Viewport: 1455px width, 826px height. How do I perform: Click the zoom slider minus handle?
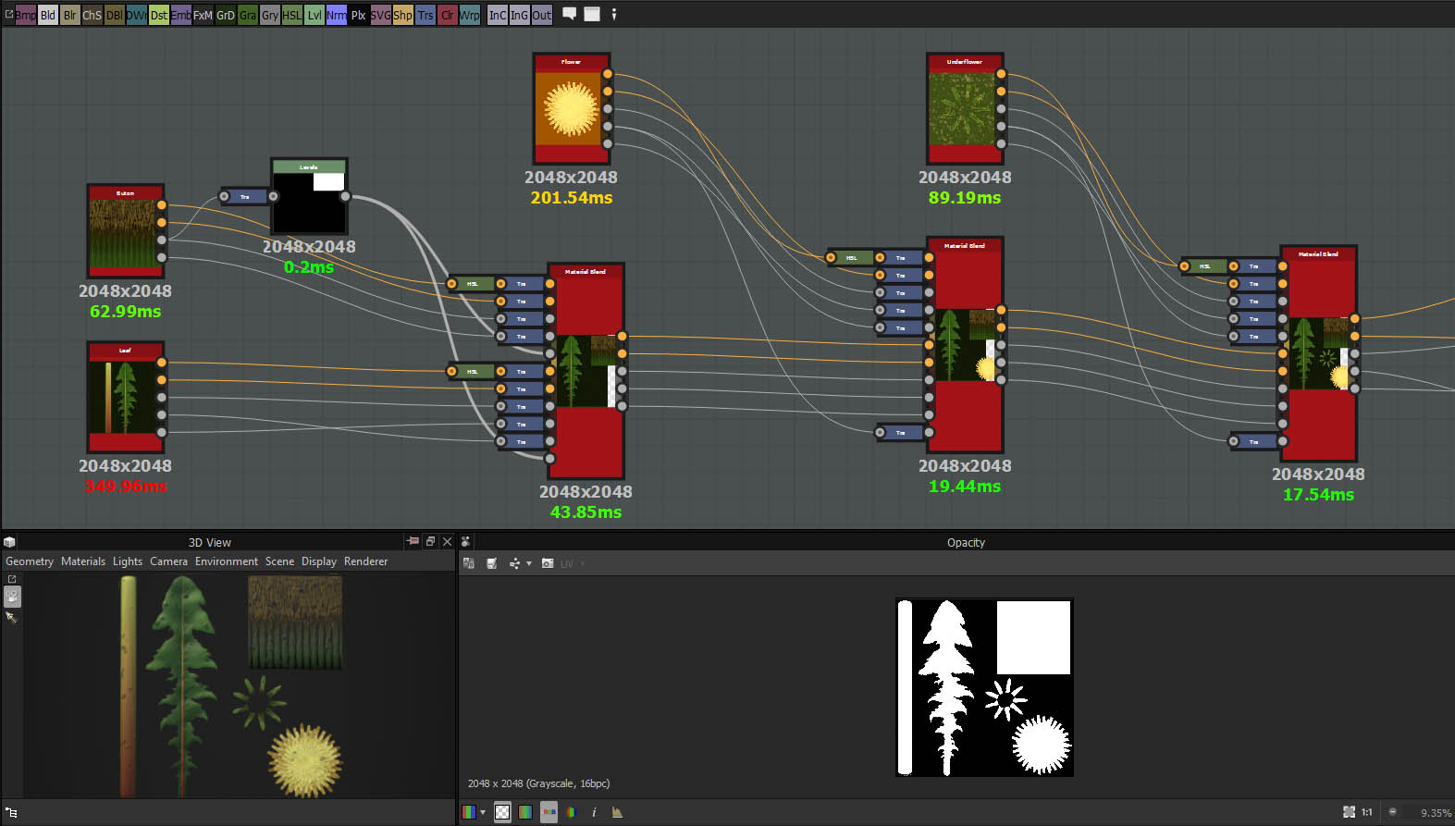click(1392, 811)
